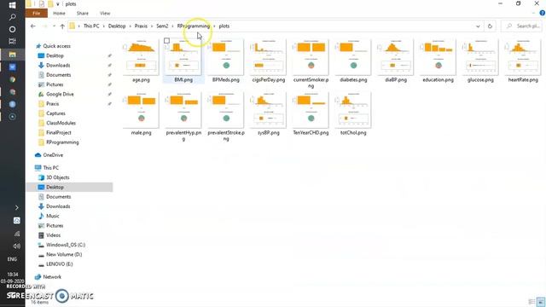
Task: Open recent locations dropdown arrow
Action: (x=54, y=26)
